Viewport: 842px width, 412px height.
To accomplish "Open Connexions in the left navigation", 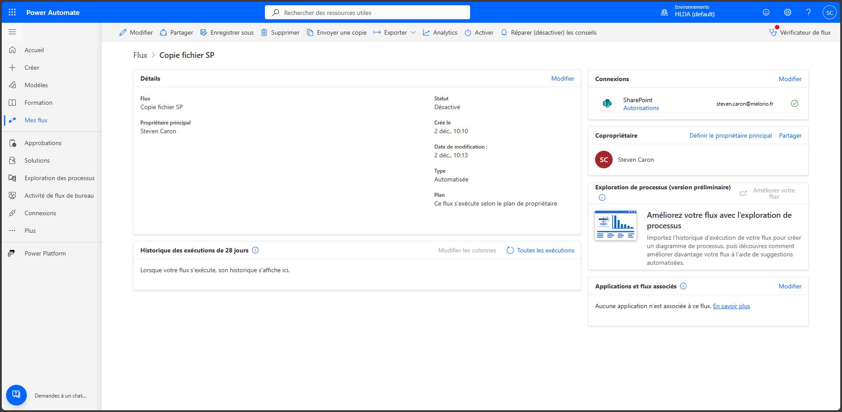I will point(40,213).
